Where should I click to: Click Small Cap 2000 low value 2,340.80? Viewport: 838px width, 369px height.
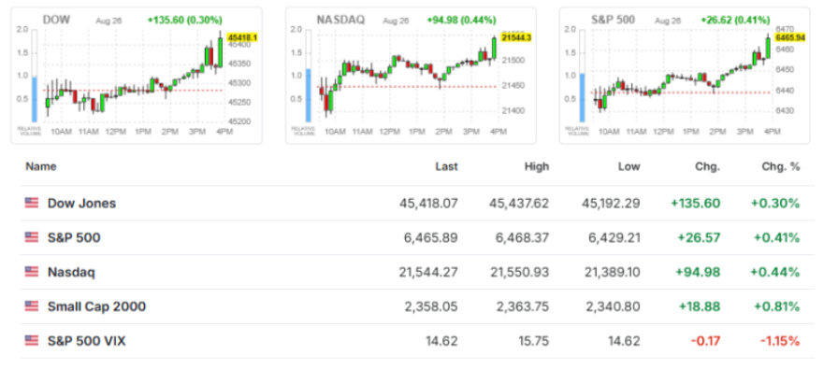click(614, 306)
